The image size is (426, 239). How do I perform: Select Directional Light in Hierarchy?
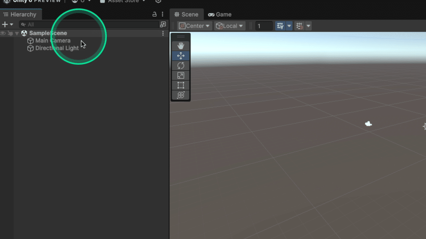coord(57,48)
